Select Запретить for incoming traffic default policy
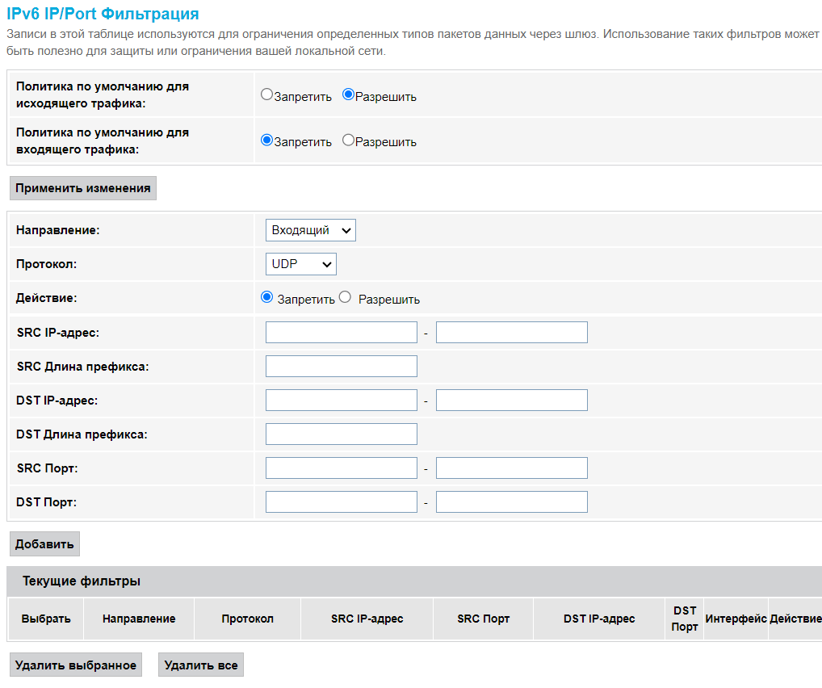Viewport: 822px width, 688px height. (x=266, y=141)
